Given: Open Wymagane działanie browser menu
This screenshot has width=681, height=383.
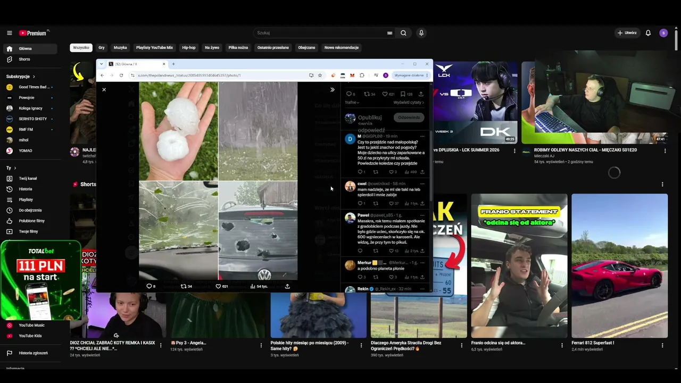Looking at the screenshot, I should [411, 76].
